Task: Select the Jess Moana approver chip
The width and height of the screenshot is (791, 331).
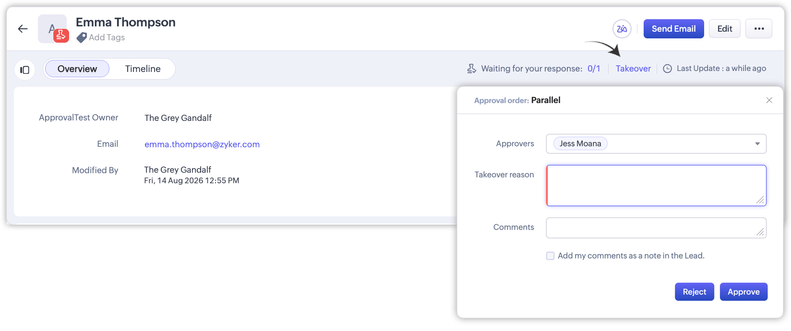Action: pos(580,143)
